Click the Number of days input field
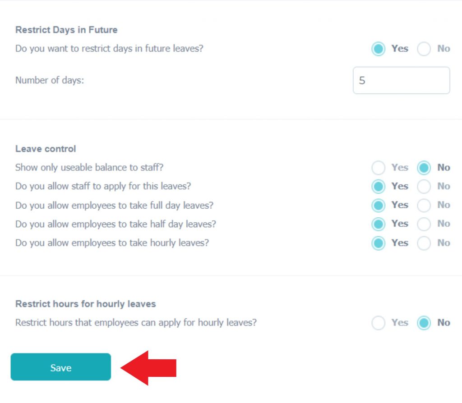Image resolution: width=462 pixels, height=403 pixels. pos(401,80)
